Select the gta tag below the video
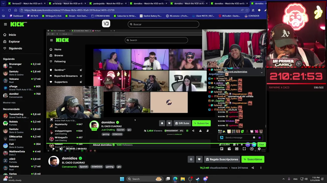The width and height of the screenshot is (327, 183). tap(119, 167)
